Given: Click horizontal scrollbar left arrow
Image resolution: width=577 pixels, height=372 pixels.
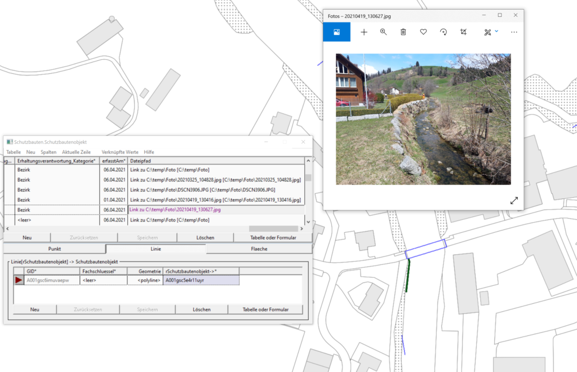Looking at the screenshot, I should (7, 228).
